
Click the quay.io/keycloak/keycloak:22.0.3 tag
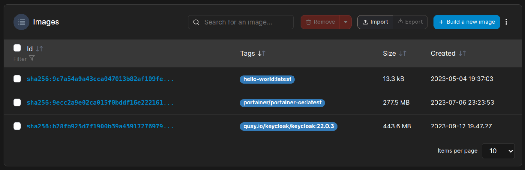288,126
